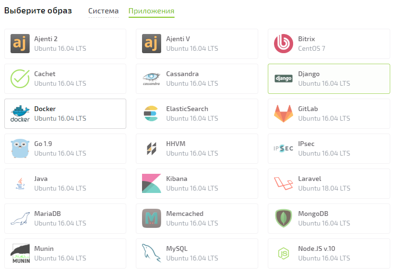Viewport: 395px width, 271px height.
Task: Pick the GitLab image title
Action: click(x=308, y=109)
